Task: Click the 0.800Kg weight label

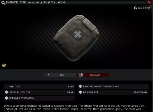Action: pyautogui.click(x=144, y=8)
